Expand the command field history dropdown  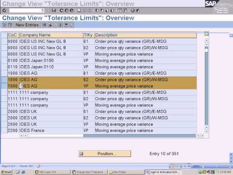click(x=43, y=11)
